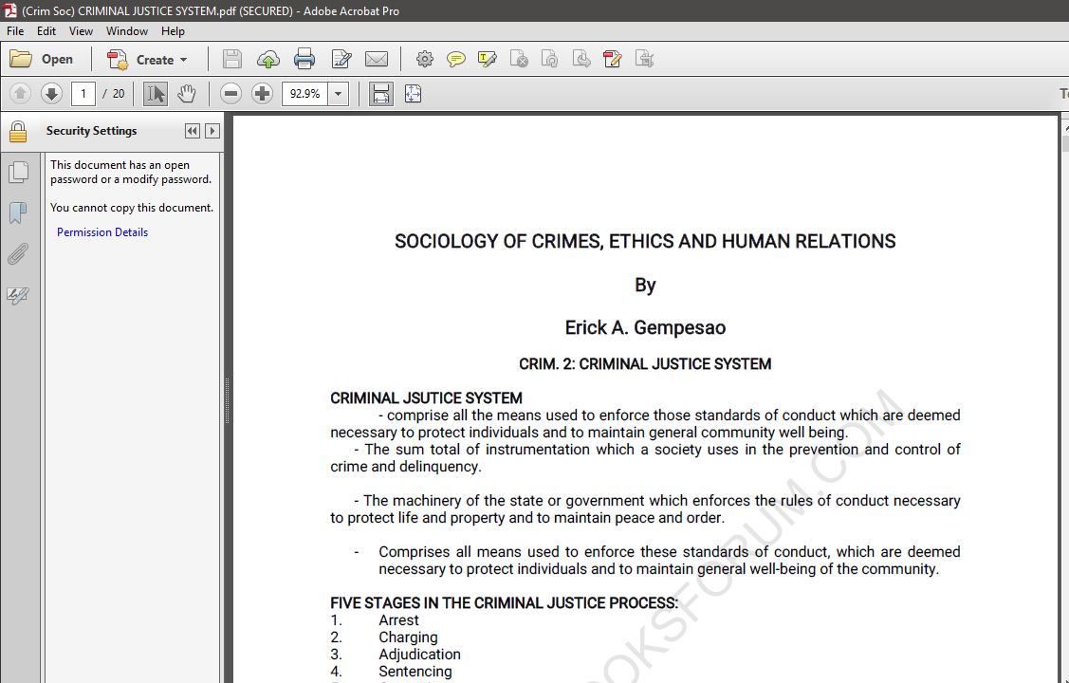Activate the Select tool cursor icon
This screenshot has height=683, width=1069.
pos(156,93)
